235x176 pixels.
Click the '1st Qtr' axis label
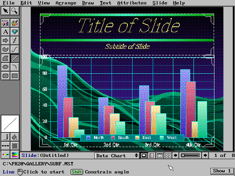click(70, 145)
